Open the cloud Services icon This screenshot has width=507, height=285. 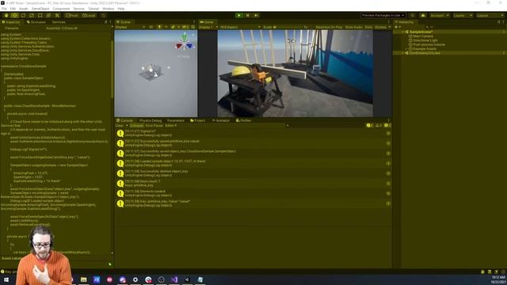click(422, 16)
